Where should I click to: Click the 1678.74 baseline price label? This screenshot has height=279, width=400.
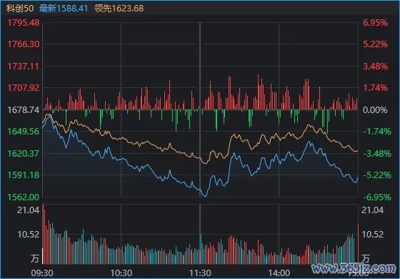[24, 110]
